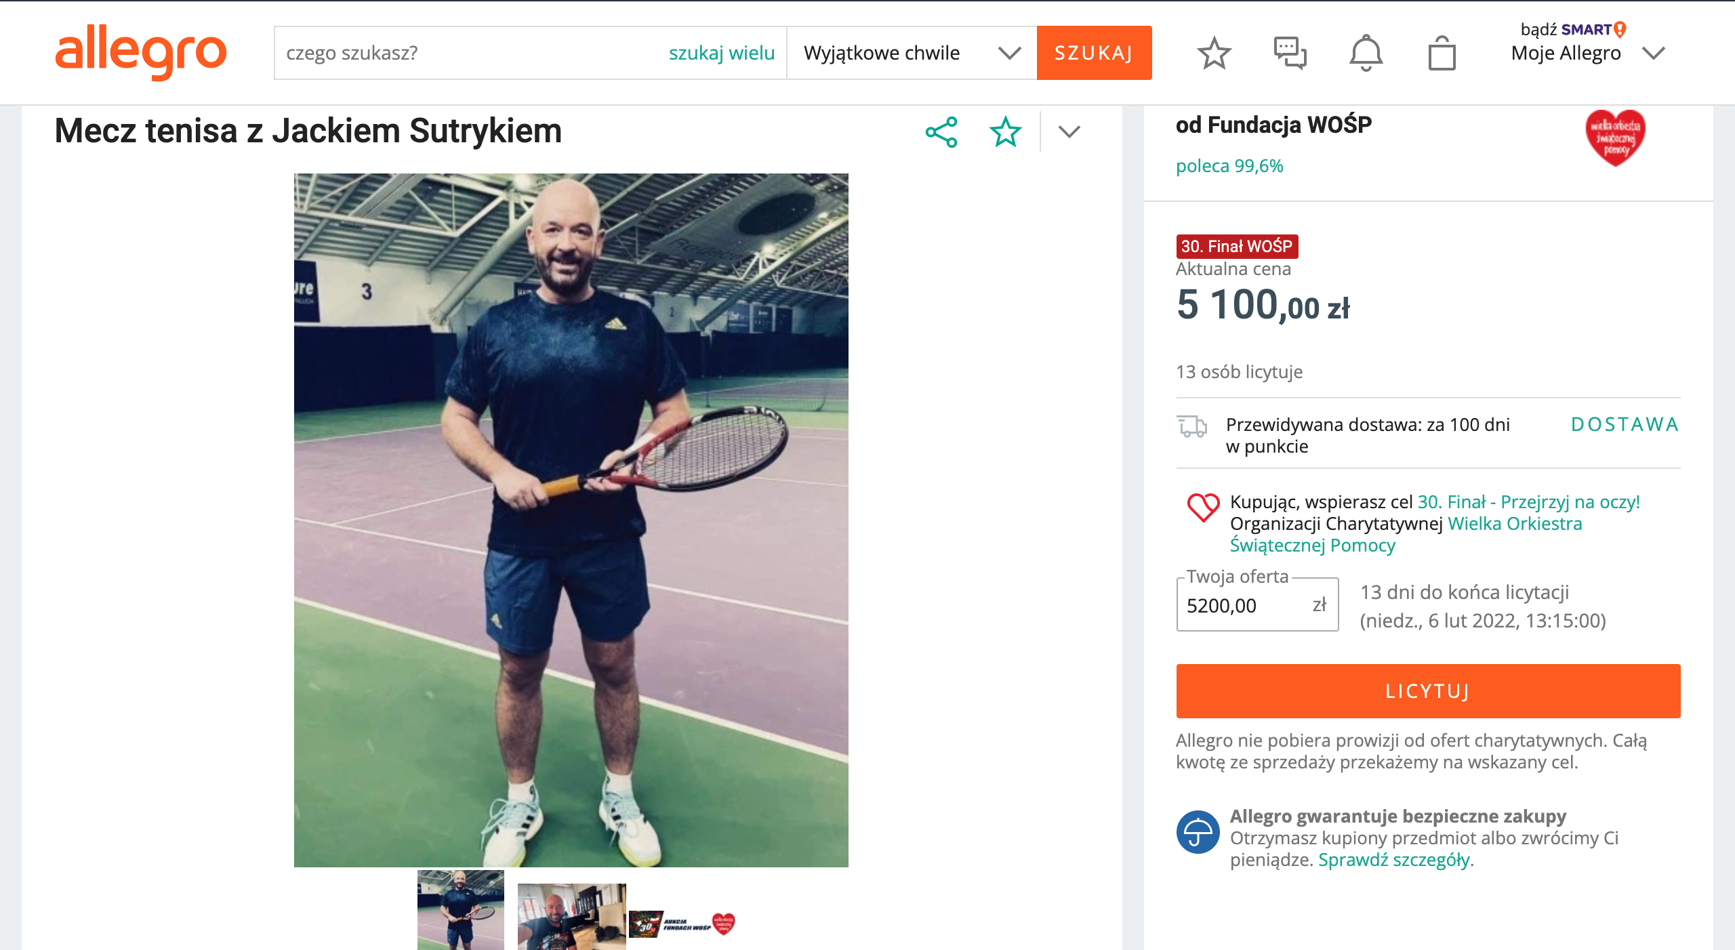Viewport: 1735px width, 950px height.
Task: Share this auction via share icon
Action: click(941, 131)
